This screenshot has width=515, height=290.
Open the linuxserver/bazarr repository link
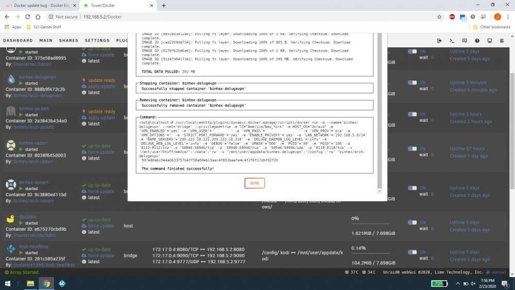[x=32, y=64]
